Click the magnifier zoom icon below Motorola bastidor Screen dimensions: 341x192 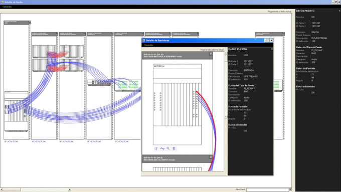pyautogui.click(x=168, y=148)
